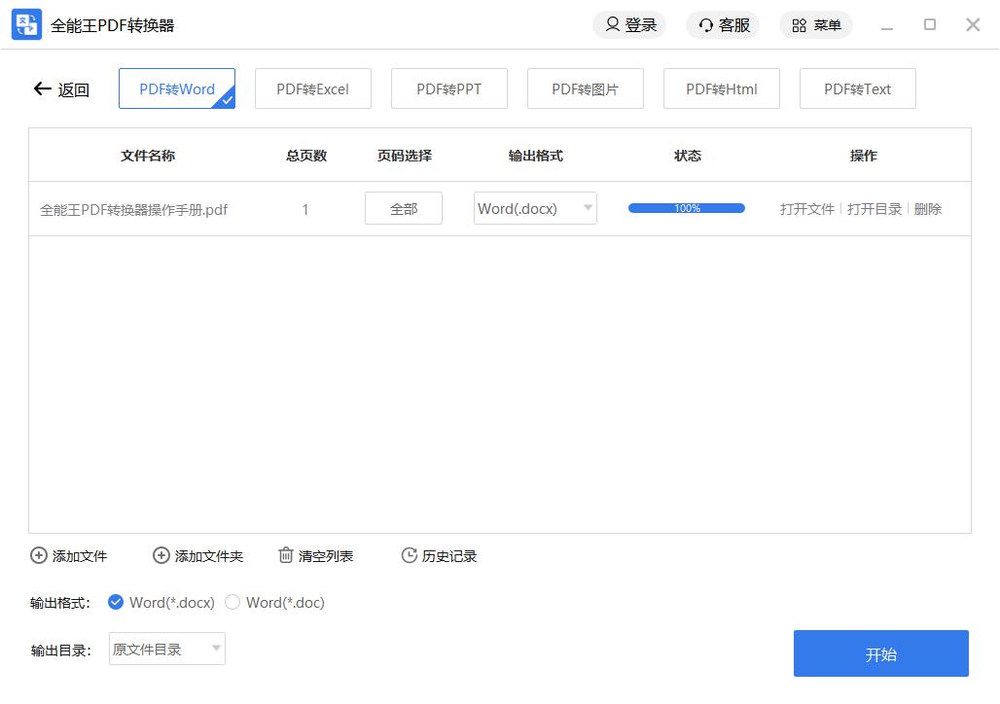Click the app logo icon in title bar

click(x=26, y=25)
